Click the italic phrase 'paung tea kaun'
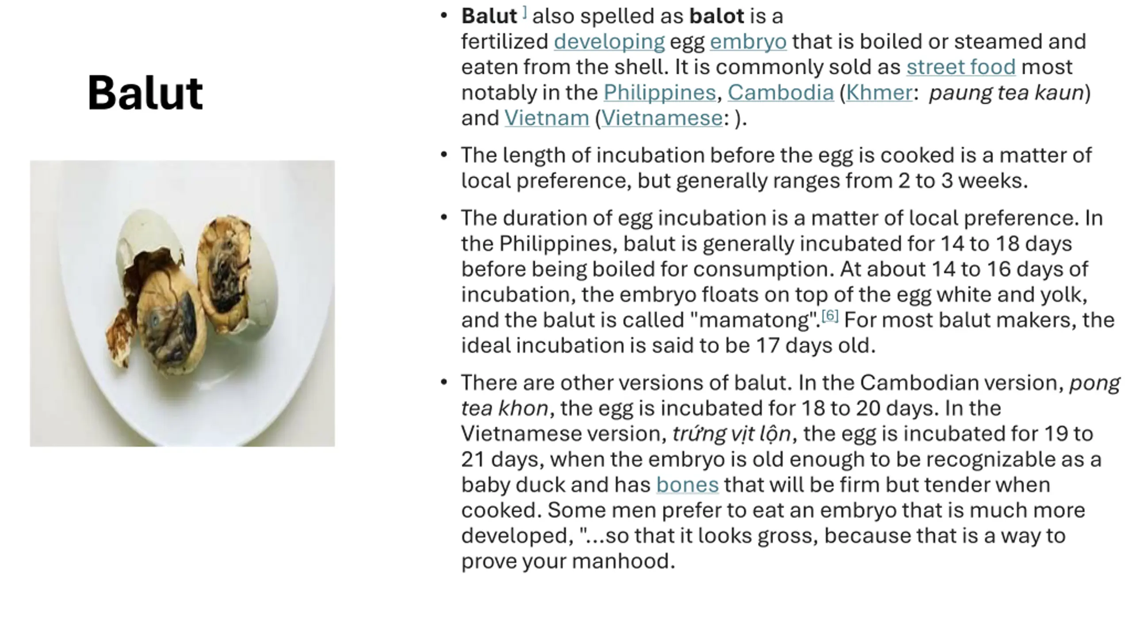Screen dimensions: 1132x637 pos(1006,93)
